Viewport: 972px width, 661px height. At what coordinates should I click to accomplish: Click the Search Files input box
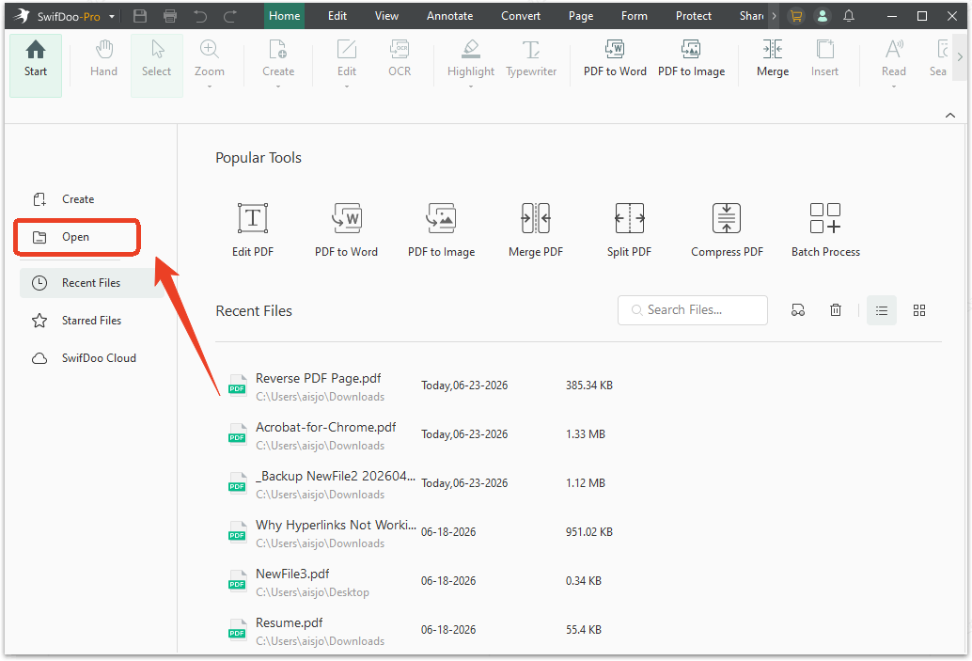coord(693,310)
